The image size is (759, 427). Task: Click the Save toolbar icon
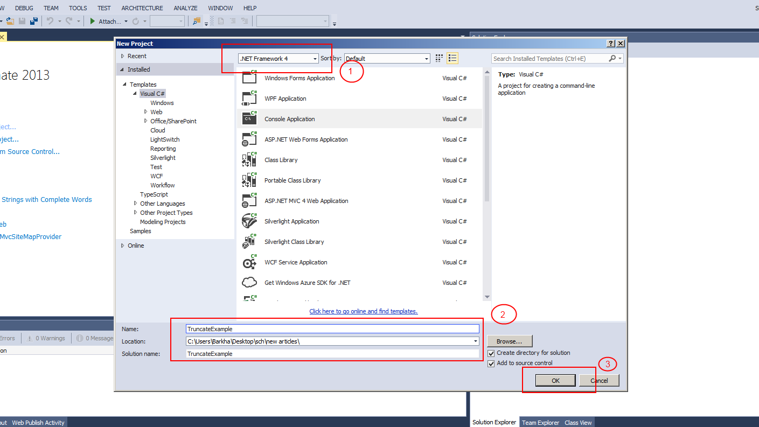[x=22, y=21]
